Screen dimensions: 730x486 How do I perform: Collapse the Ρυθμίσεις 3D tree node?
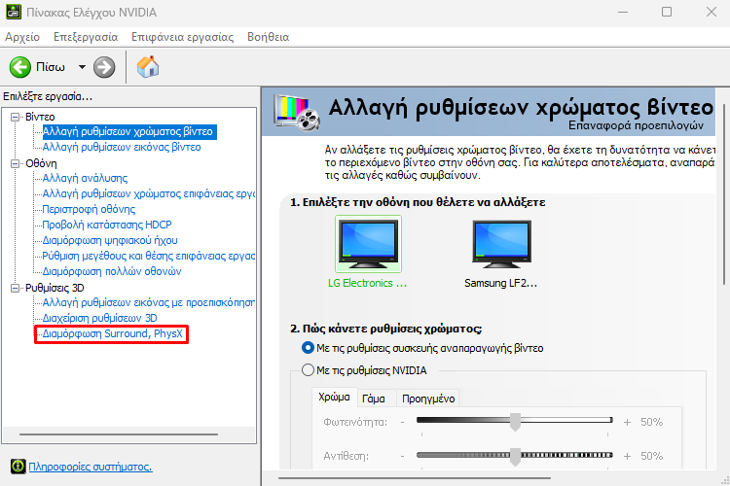tap(15, 288)
